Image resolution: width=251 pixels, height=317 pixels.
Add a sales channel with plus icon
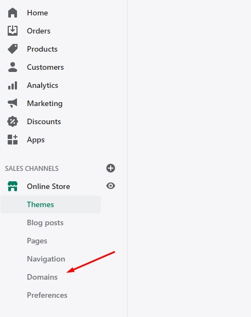coord(111,168)
